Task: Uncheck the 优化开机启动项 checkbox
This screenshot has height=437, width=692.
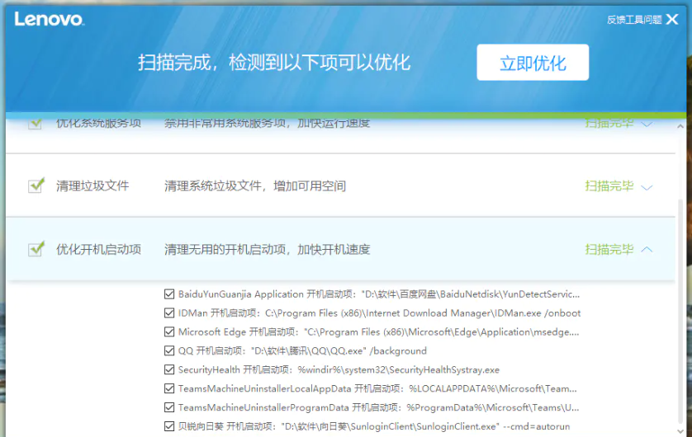Action: pos(36,249)
